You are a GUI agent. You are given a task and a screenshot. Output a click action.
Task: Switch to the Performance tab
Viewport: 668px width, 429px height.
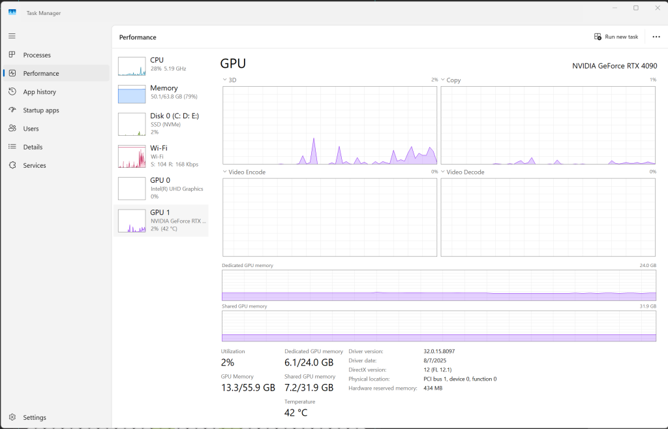[40, 74]
